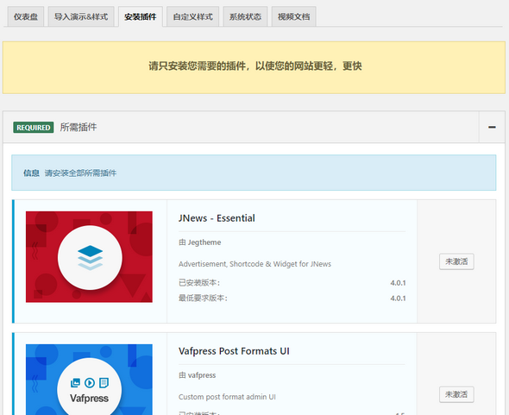
Task: Click the Advertisement, Shortcode & Widget description
Action: 255,264
